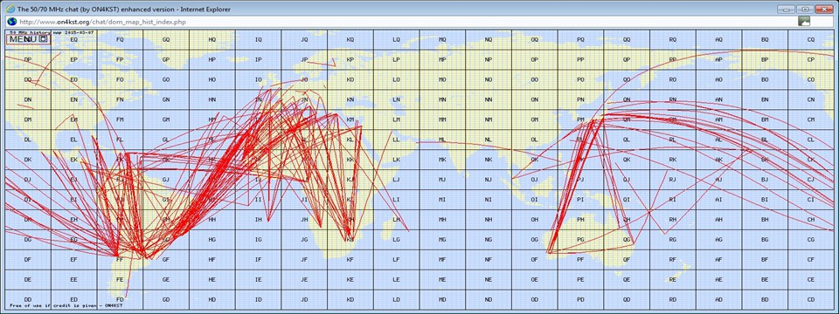This screenshot has width=839, height=314.
Task: Click the compatibility view icon in address bar
Action: click(x=804, y=21)
